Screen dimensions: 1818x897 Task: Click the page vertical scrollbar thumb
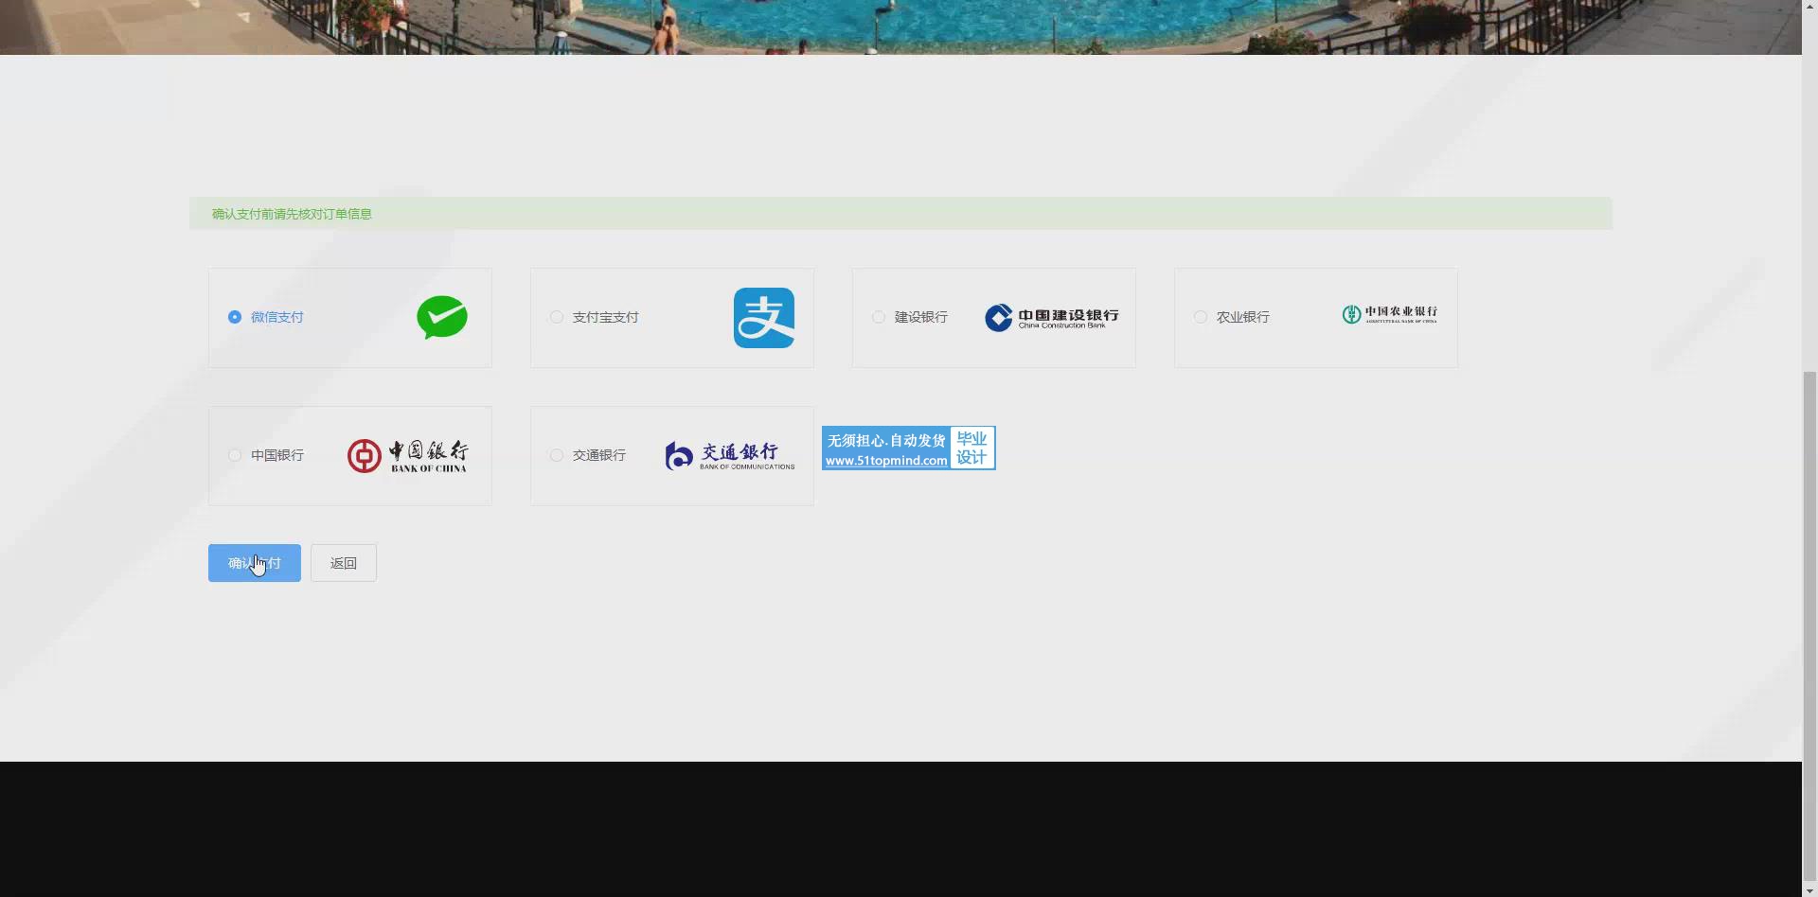[x=1809, y=624]
